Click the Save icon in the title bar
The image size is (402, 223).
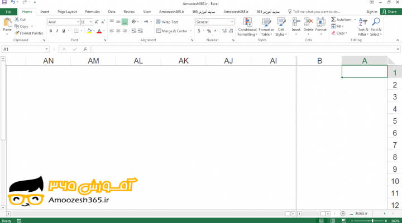[x=4, y=2]
